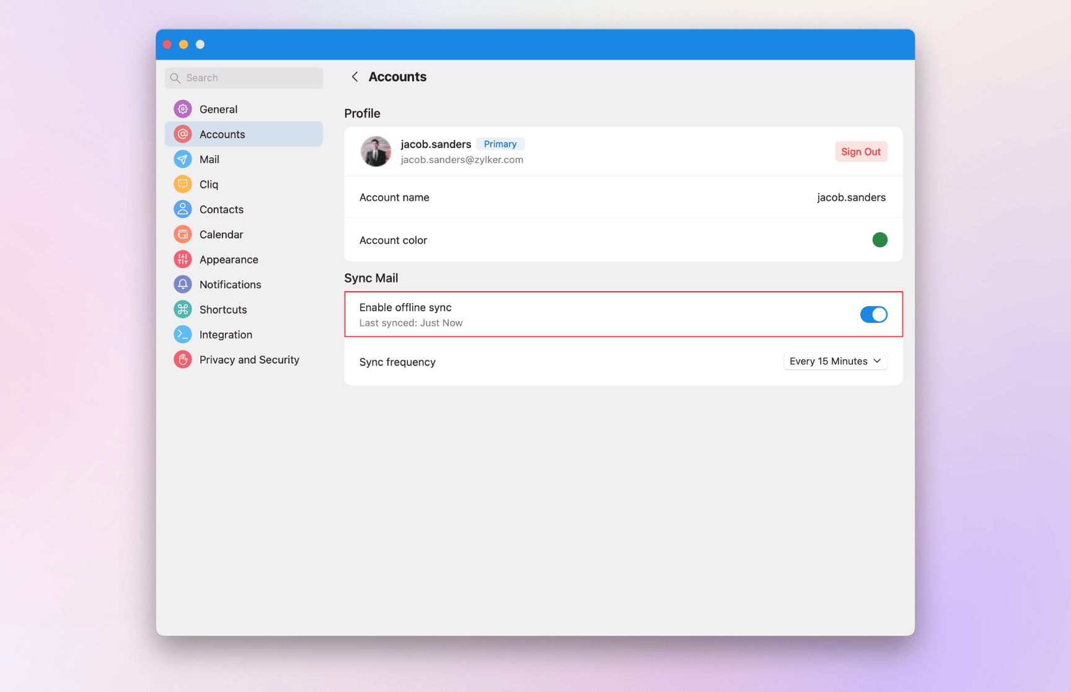Click the Accounts @ icon in sidebar
Screen dimensions: 1071x692
tap(183, 134)
